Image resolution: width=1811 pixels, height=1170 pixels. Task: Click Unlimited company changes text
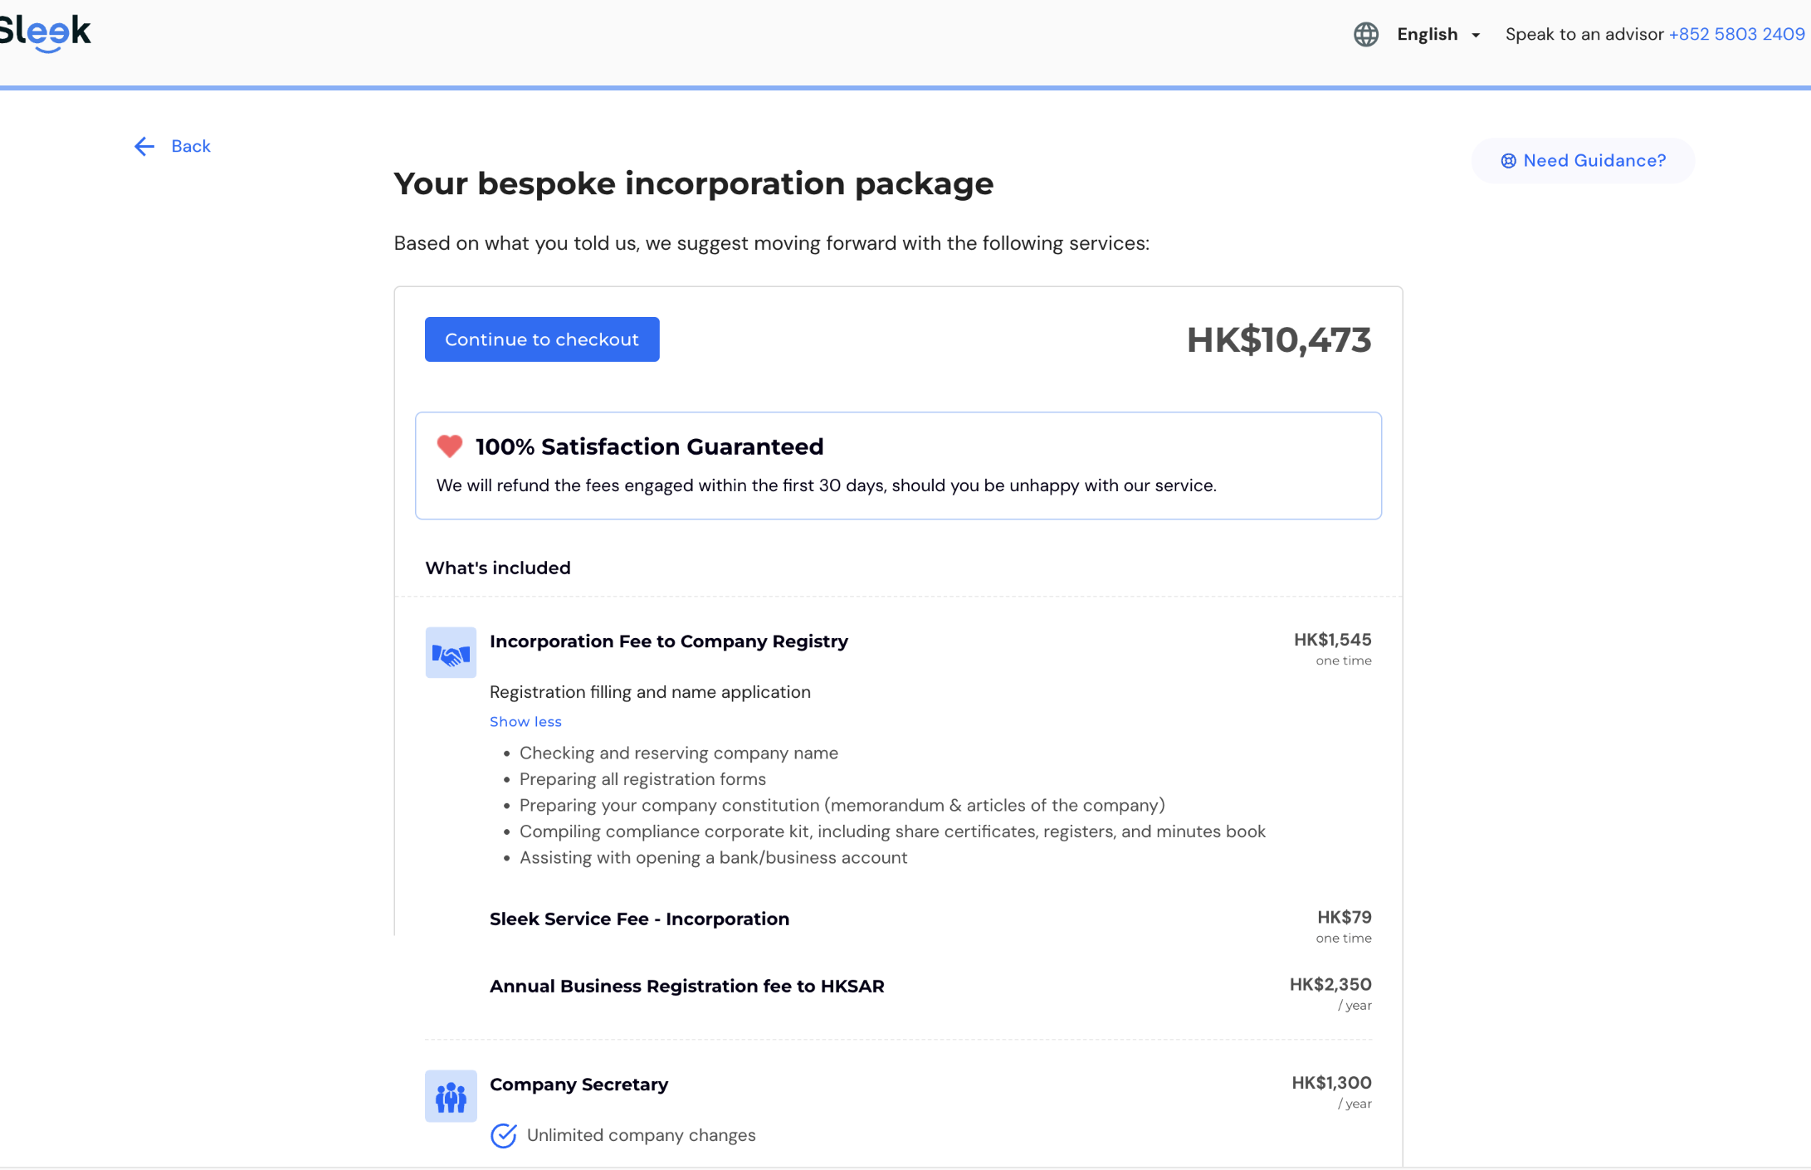pos(642,1135)
